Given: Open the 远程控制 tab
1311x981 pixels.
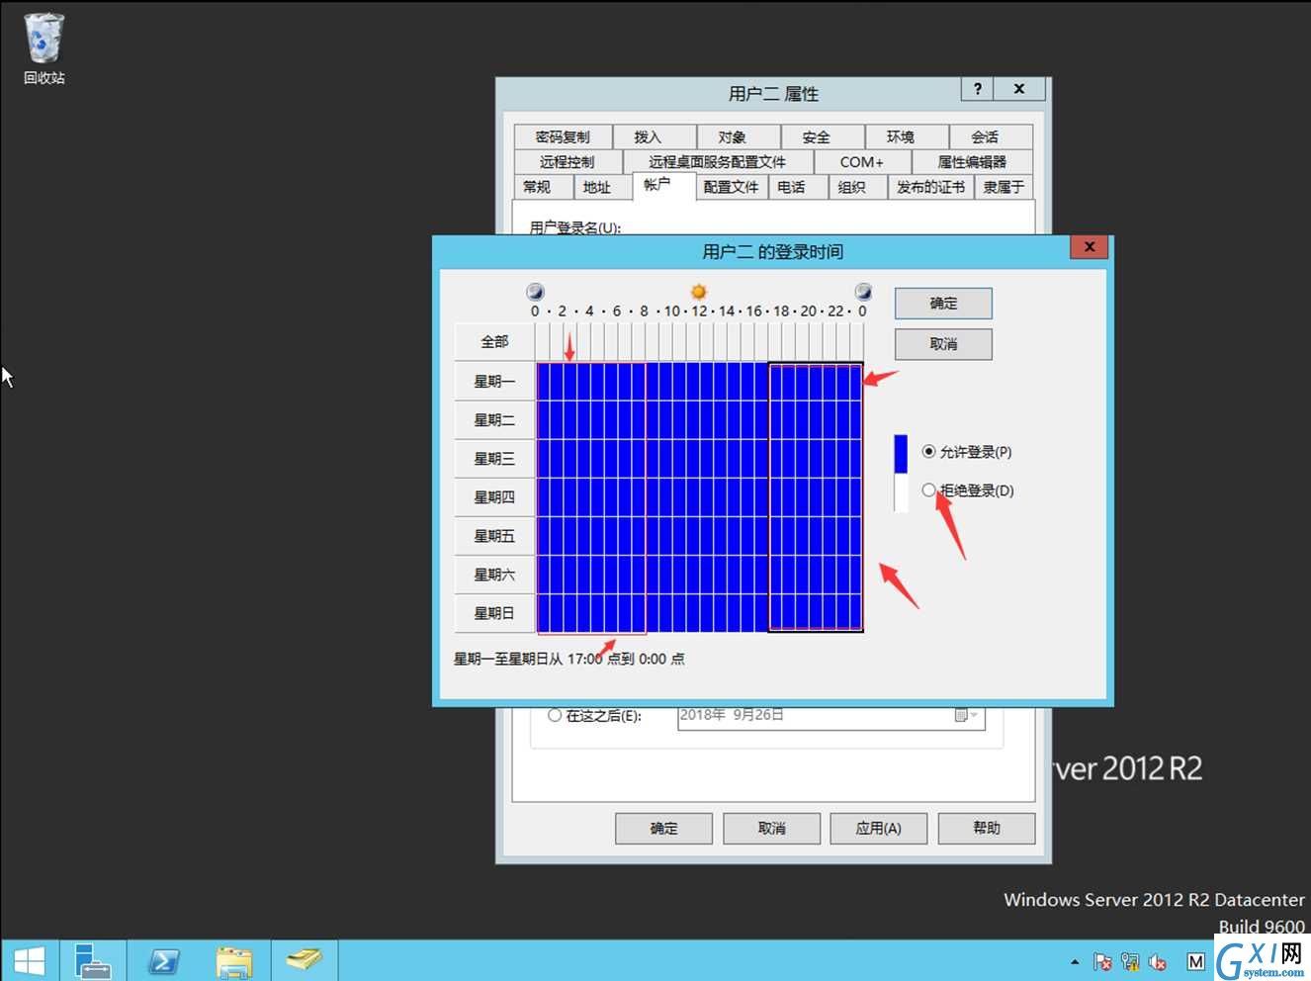Looking at the screenshot, I should pyautogui.click(x=568, y=161).
